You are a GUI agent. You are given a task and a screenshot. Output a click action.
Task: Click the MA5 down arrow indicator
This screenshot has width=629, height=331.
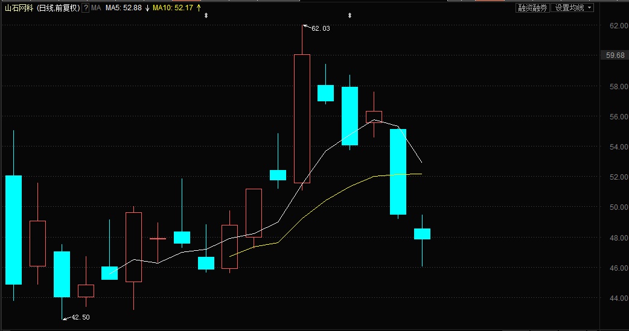pyautogui.click(x=147, y=8)
